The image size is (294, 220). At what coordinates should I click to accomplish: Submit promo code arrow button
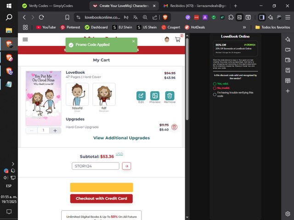pyautogui.click(x=127, y=166)
